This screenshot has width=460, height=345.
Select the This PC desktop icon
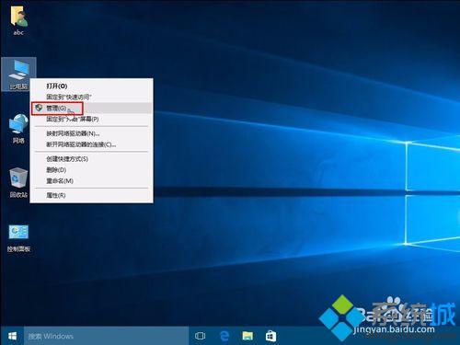coord(19,75)
